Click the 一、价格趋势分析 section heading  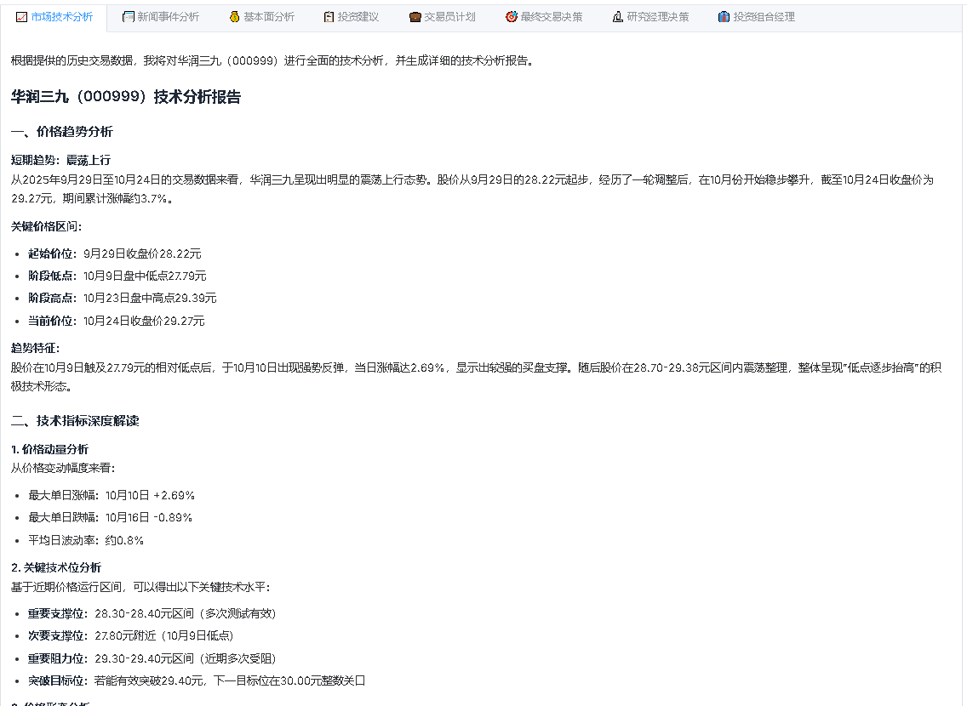(61, 132)
